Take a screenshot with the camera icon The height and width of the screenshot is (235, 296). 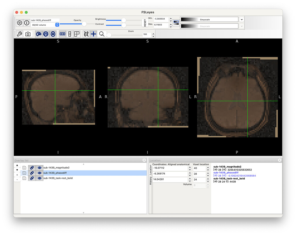click(x=27, y=34)
